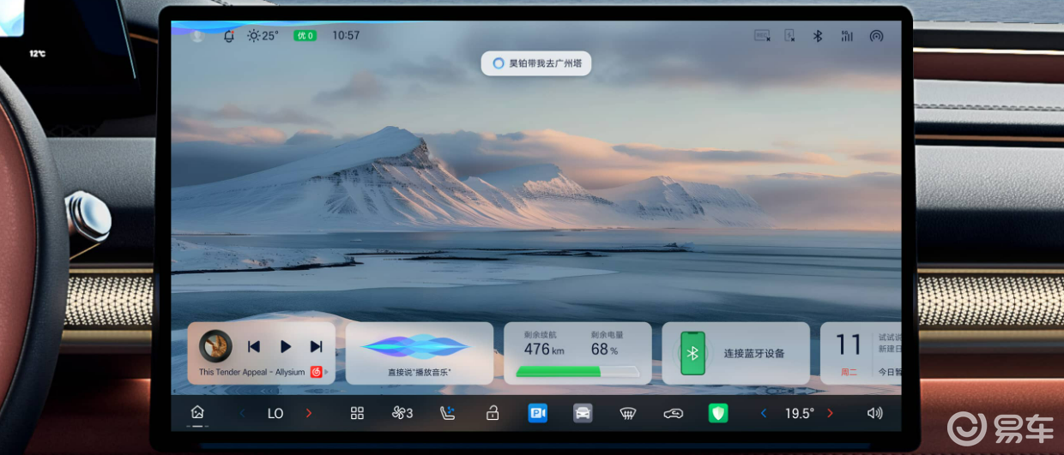Open weather showing 25°
This screenshot has height=455, width=1064.
(263, 36)
